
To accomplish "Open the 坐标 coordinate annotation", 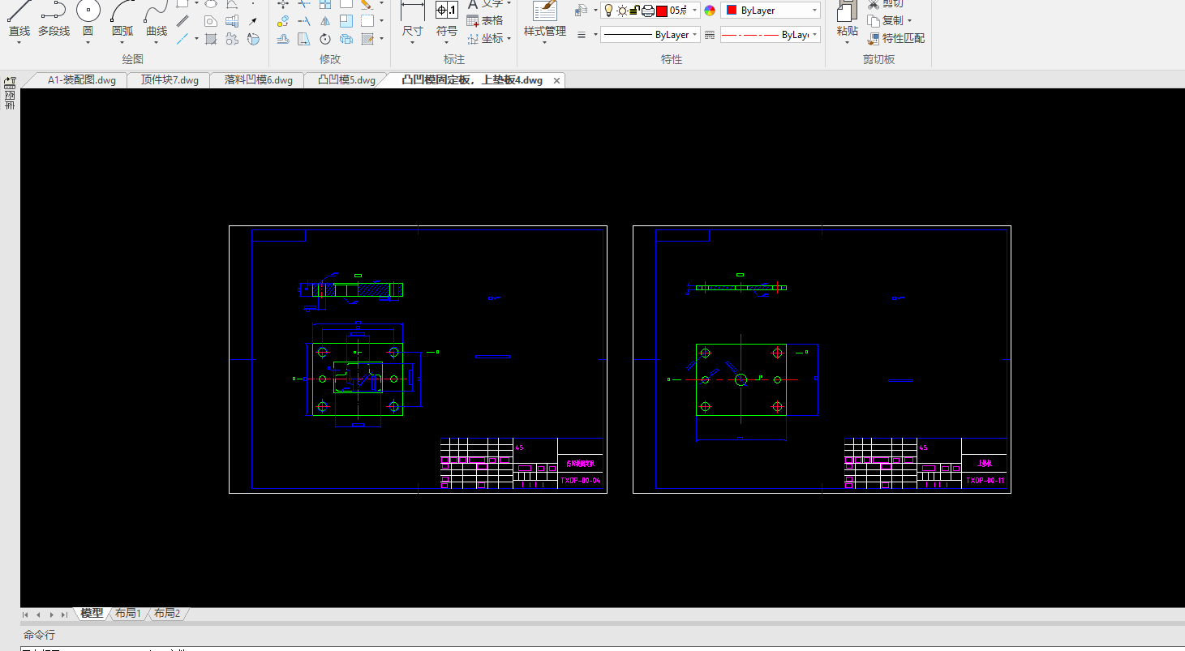I will click(x=485, y=38).
